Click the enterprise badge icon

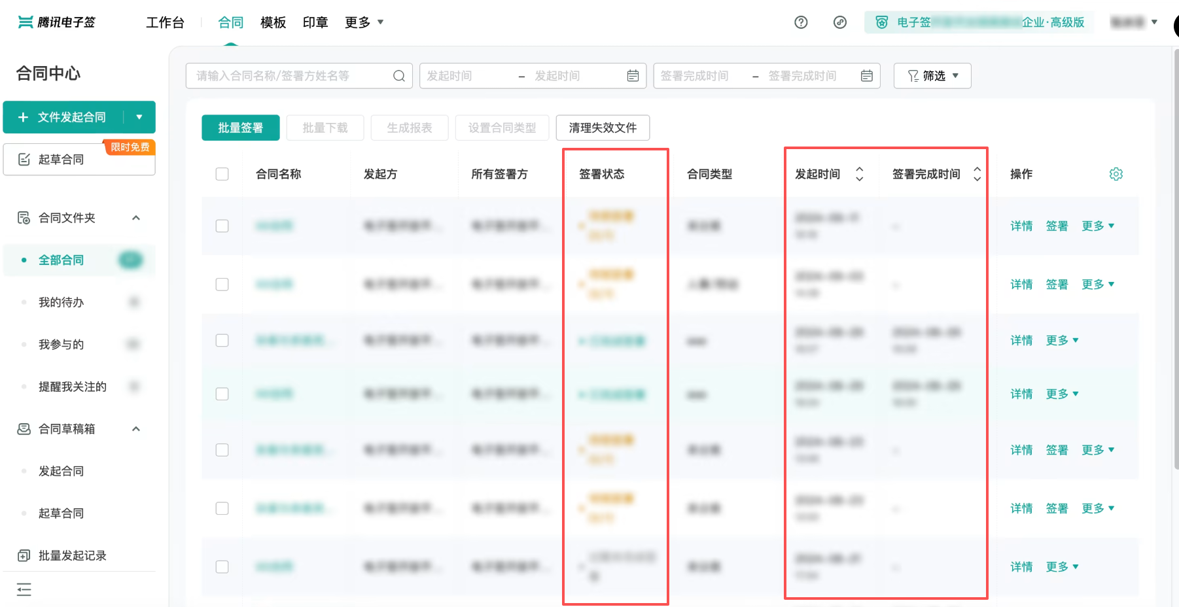coord(882,22)
